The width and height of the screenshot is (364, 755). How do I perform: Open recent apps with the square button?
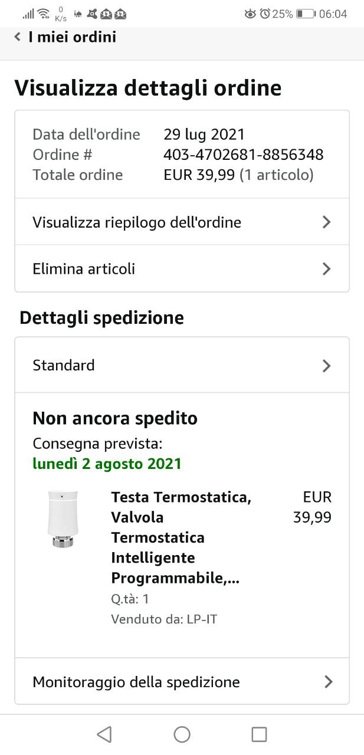pyautogui.click(x=259, y=734)
